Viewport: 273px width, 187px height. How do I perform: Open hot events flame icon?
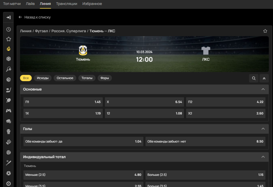coord(8,49)
